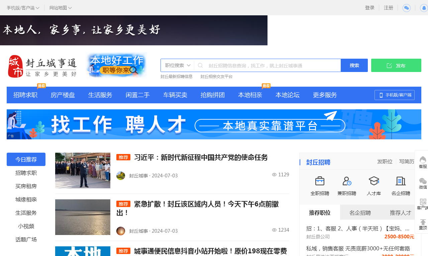This screenshot has height=256, width=428.
Task: Open the 兼职招聘 part-time icon
Action: point(347,181)
